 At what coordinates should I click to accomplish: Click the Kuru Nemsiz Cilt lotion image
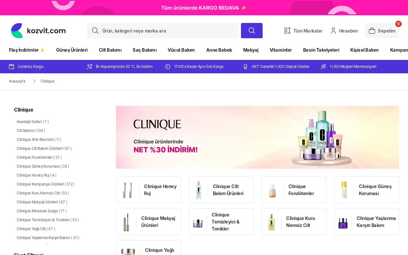271,222
